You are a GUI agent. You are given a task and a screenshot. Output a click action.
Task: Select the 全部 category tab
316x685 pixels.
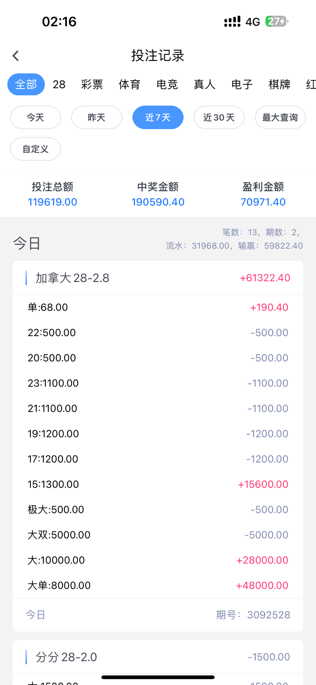(x=26, y=84)
